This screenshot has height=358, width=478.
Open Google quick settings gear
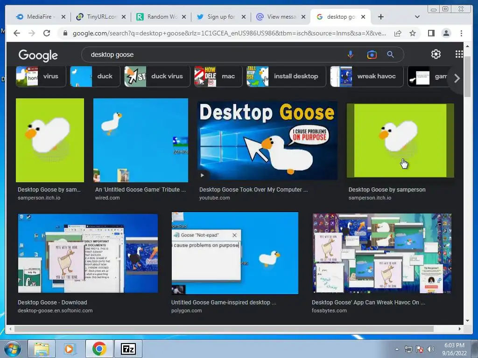436,54
